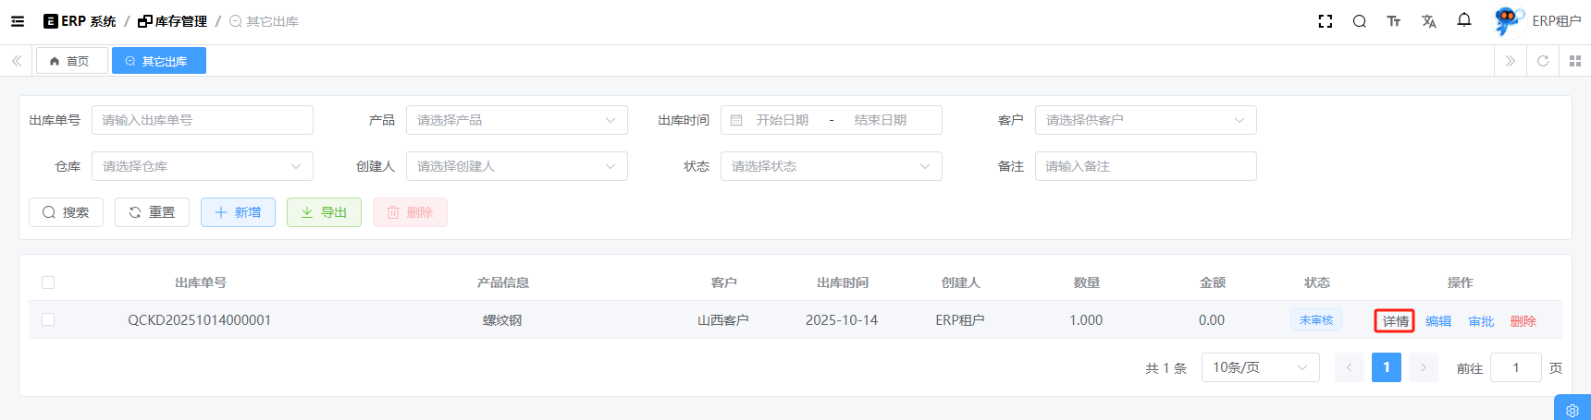This screenshot has height=420, width=1591.
Task: Open the language translation icon
Action: (x=1428, y=21)
